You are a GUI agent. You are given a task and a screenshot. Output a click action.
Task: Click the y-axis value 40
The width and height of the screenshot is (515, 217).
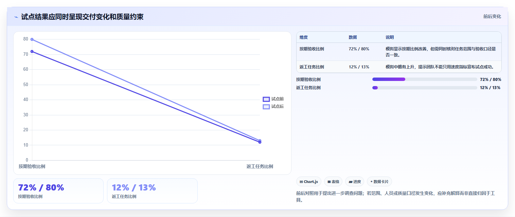coord(26,100)
